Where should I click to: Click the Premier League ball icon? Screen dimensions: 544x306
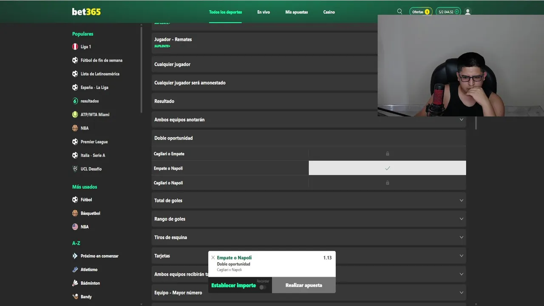pos(75,142)
